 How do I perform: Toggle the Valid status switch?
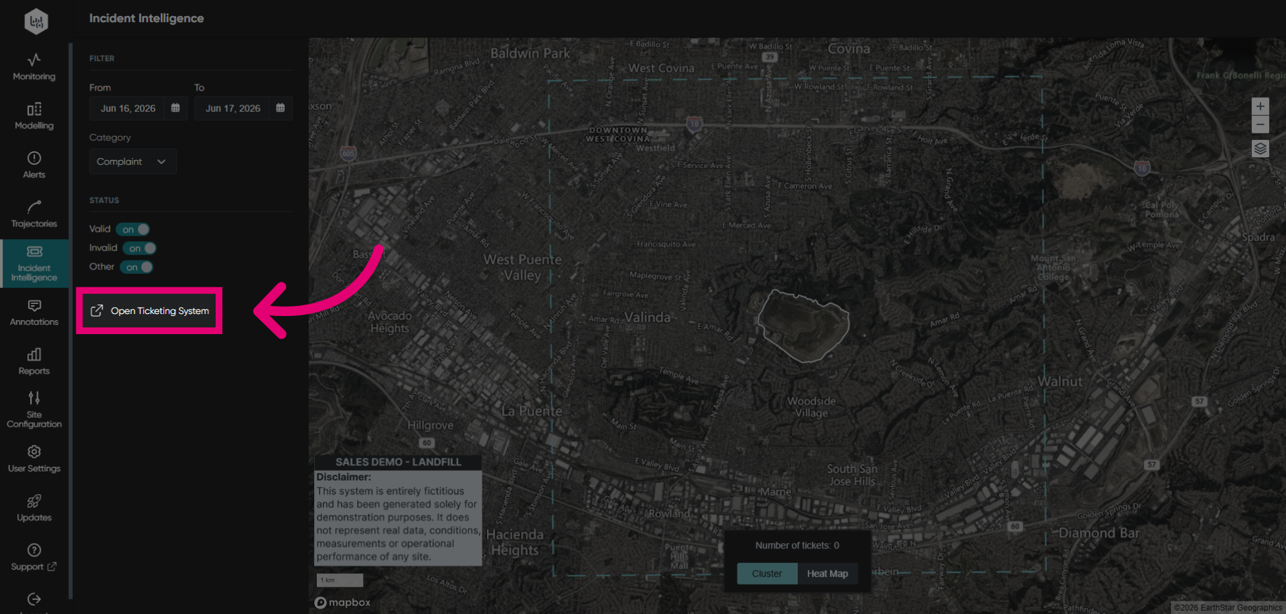pos(133,229)
